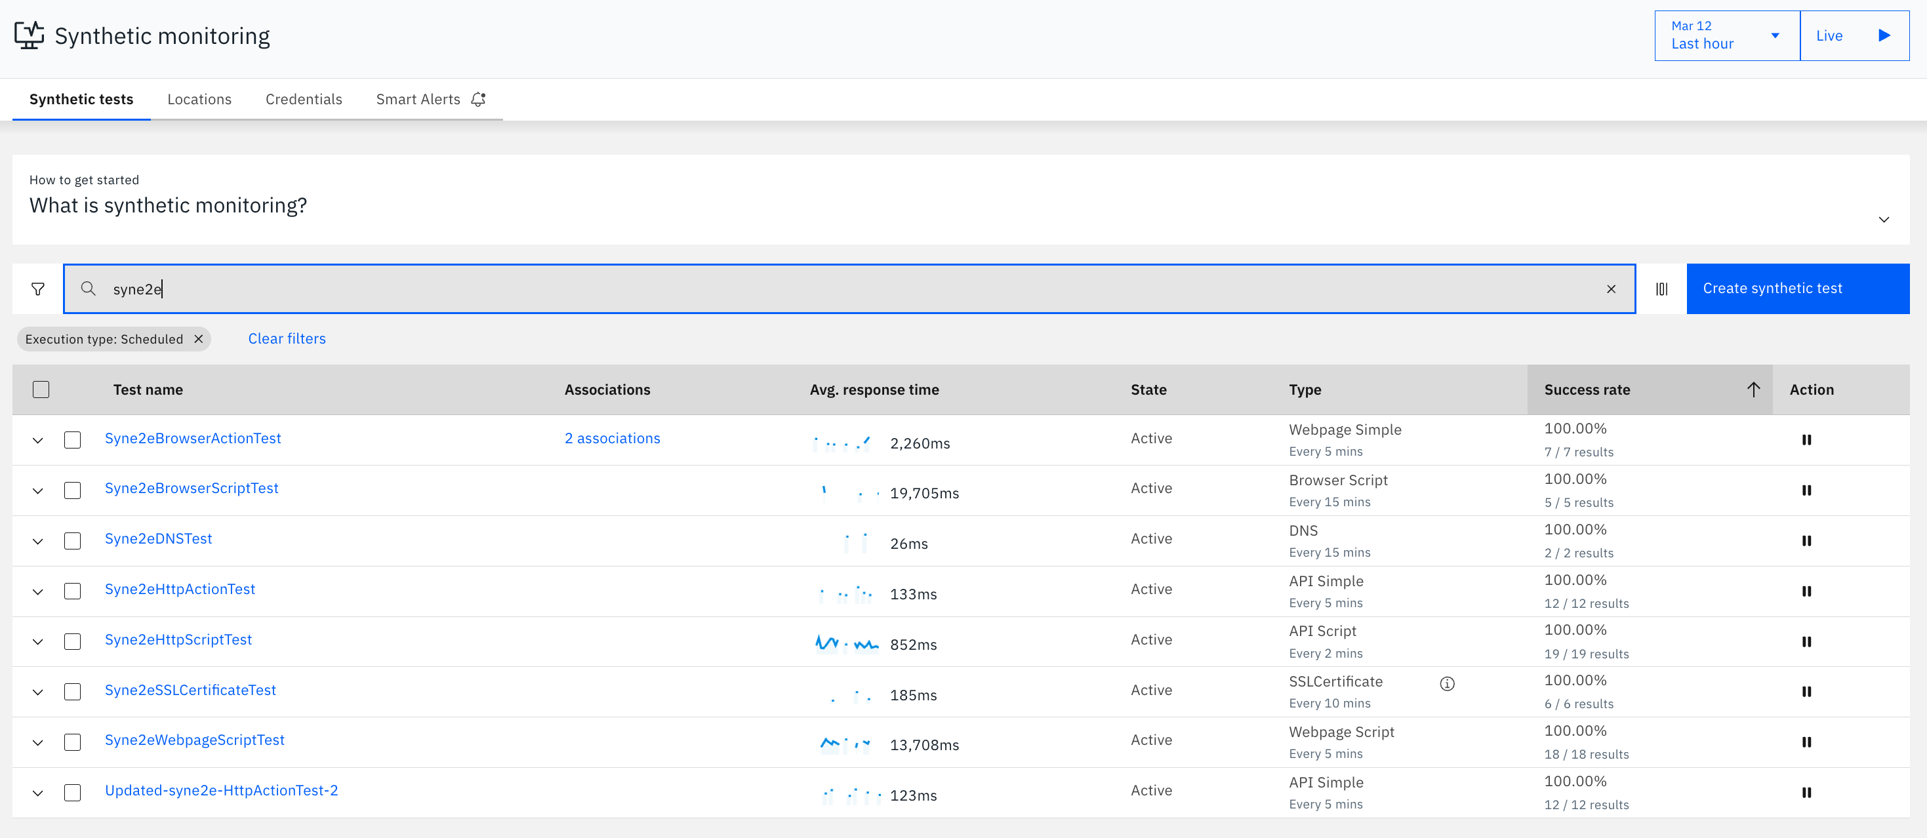Click the SSLCertificate info icon

click(x=1448, y=683)
